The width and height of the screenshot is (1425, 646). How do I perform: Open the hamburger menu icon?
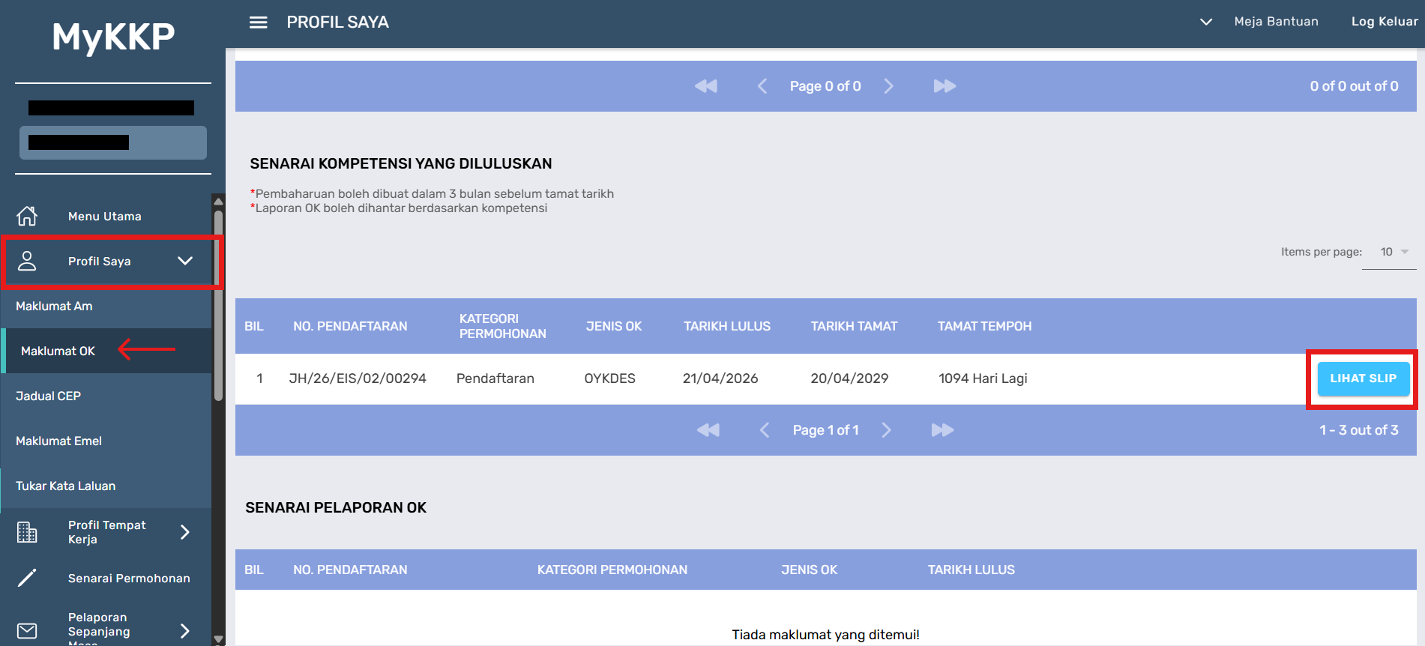(x=258, y=22)
